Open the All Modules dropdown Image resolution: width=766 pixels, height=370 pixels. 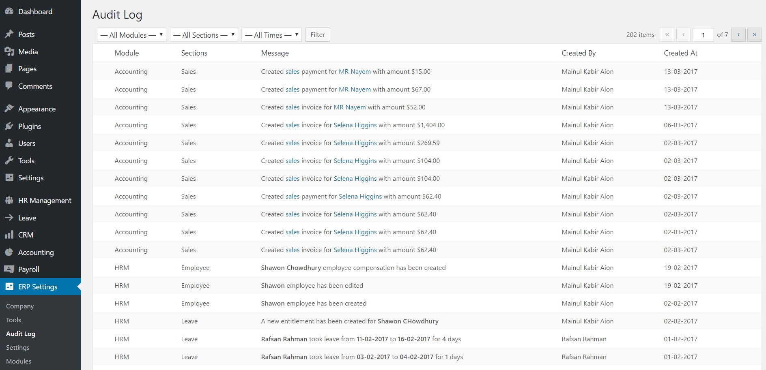131,35
